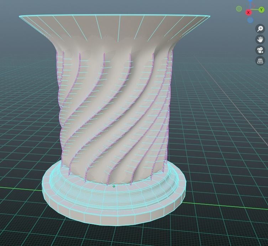The height and width of the screenshot is (246, 268).
Task: Toggle the camera view icon
Action: click(260, 50)
